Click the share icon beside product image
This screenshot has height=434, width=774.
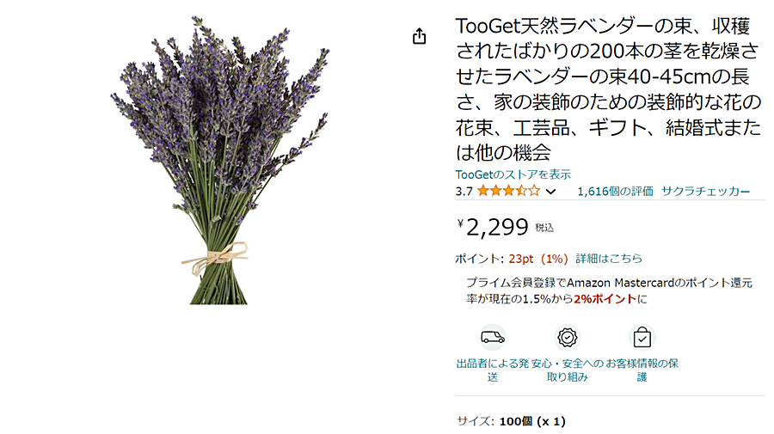(419, 36)
